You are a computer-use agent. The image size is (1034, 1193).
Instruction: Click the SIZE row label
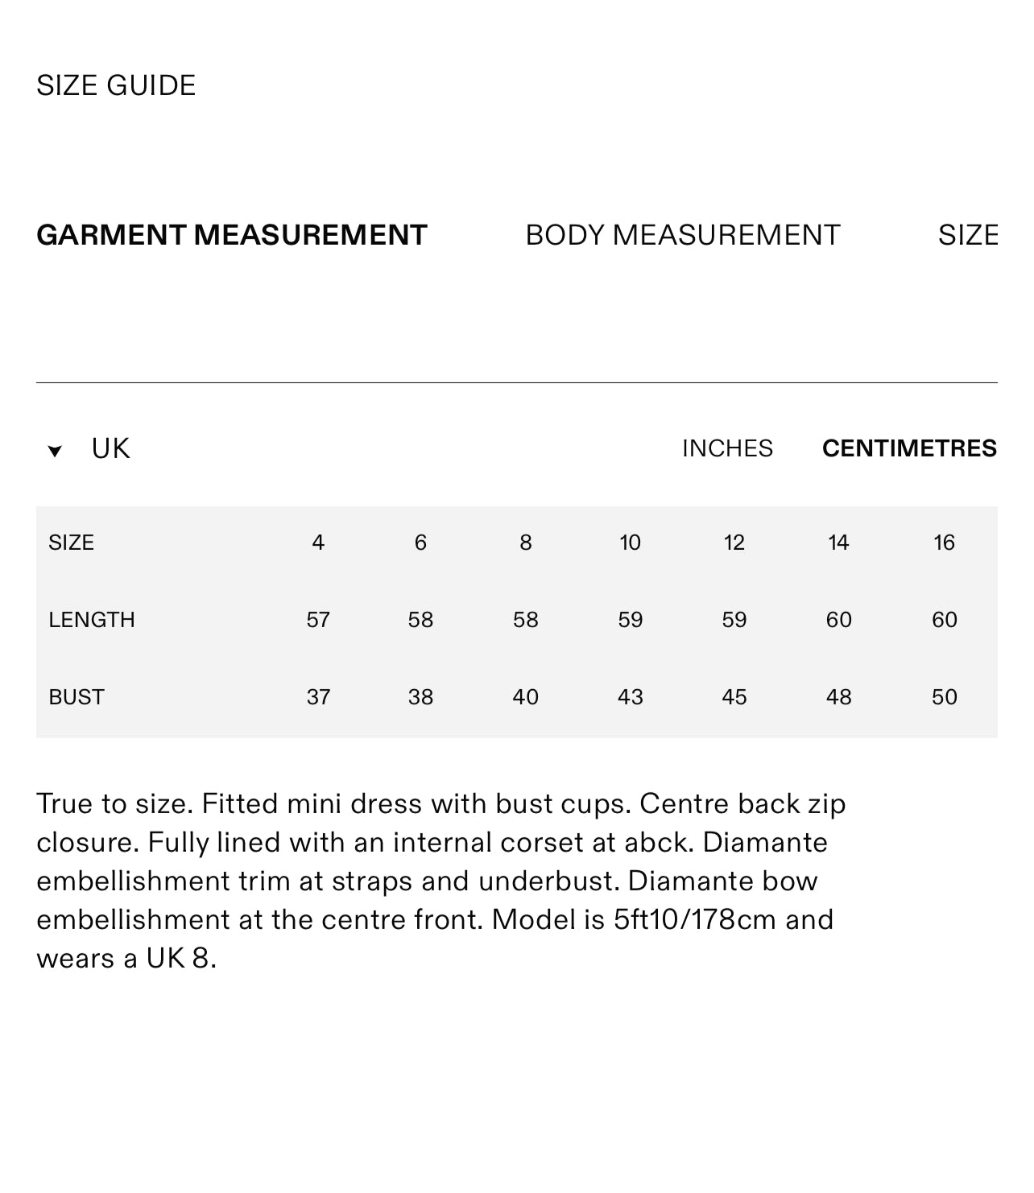point(71,543)
